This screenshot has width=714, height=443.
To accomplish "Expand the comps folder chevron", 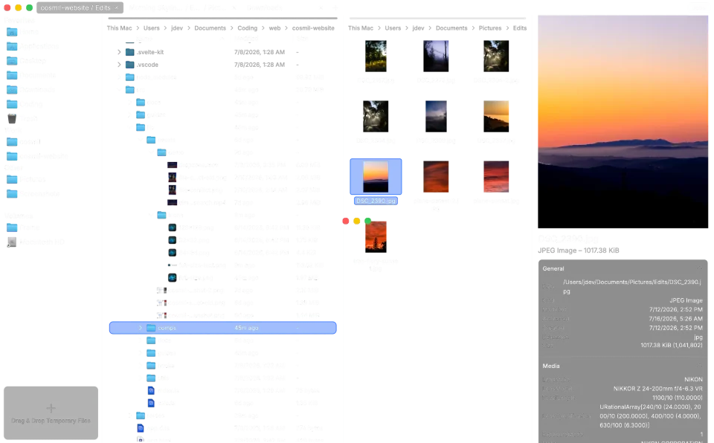I will click(x=141, y=328).
